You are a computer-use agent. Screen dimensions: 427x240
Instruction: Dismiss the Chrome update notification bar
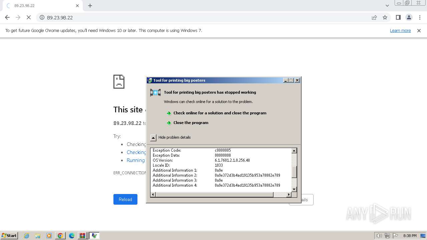point(419,30)
